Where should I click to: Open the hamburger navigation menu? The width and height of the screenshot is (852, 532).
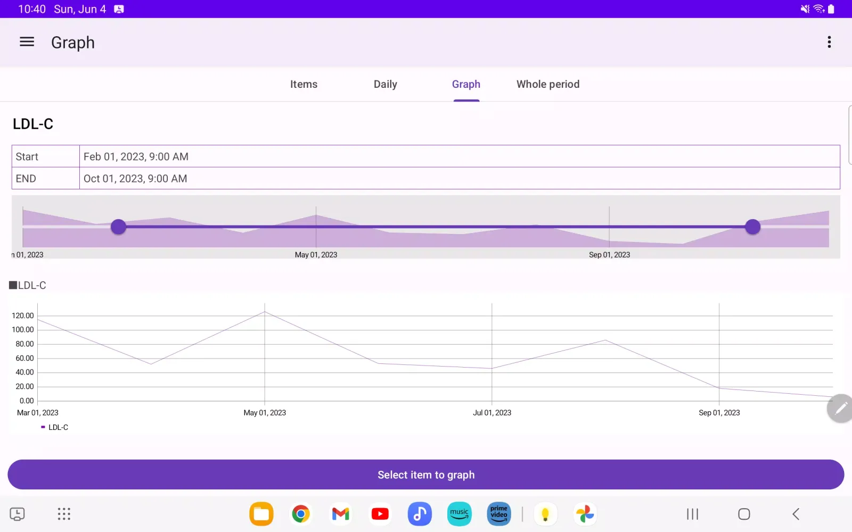pyautogui.click(x=27, y=42)
